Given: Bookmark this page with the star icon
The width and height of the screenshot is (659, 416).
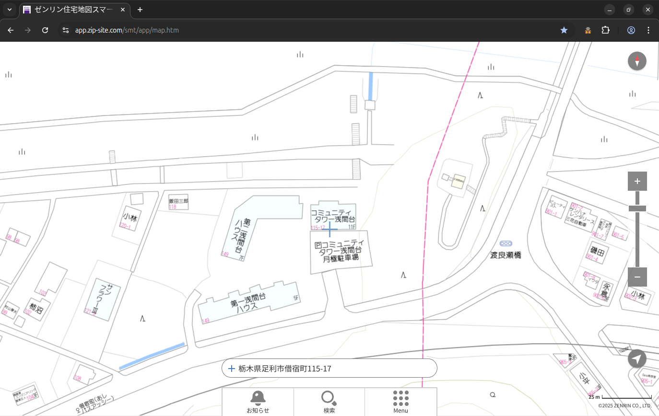Looking at the screenshot, I should point(564,30).
